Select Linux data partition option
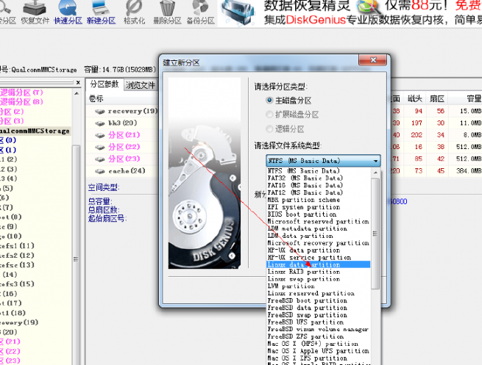 [318, 264]
